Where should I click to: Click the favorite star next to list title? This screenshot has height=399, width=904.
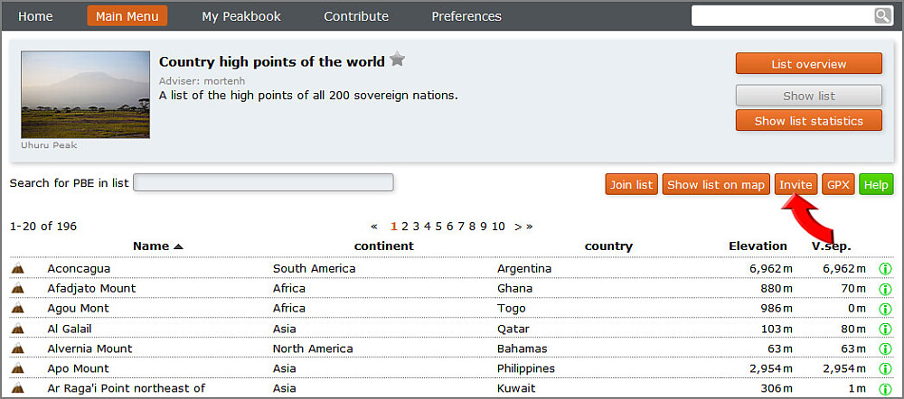[398, 60]
